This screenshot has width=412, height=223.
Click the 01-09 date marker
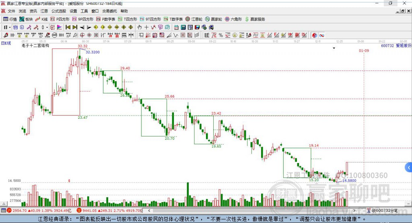(x=364, y=50)
